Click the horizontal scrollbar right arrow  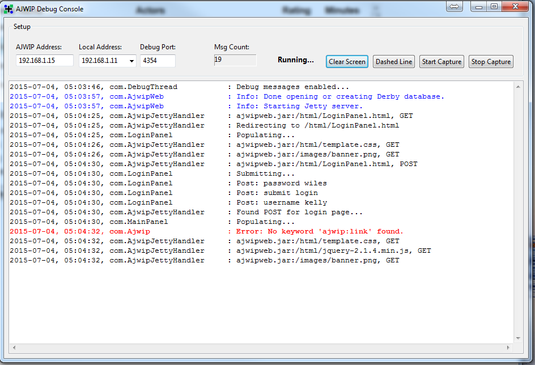(x=508, y=347)
